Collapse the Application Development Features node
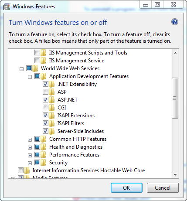 point(30,77)
